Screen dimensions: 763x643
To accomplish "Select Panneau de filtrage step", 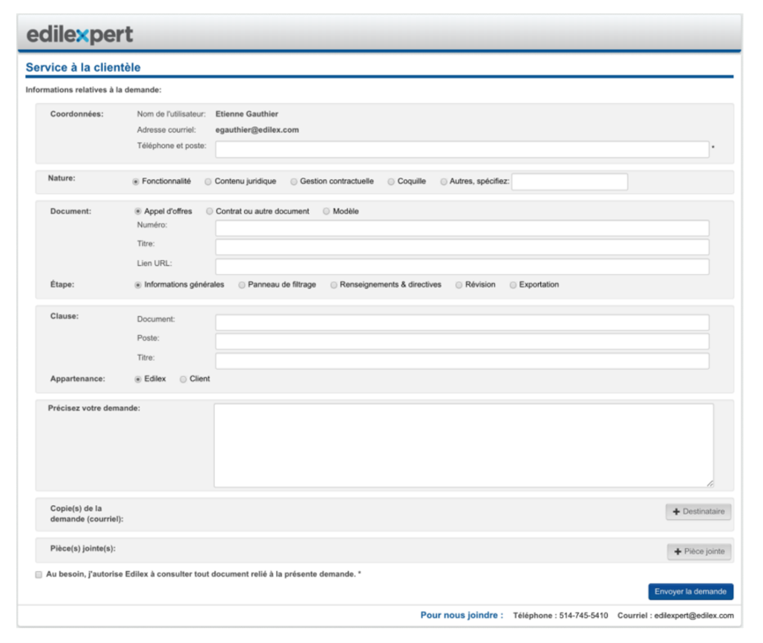I will (x=242, y=285).
